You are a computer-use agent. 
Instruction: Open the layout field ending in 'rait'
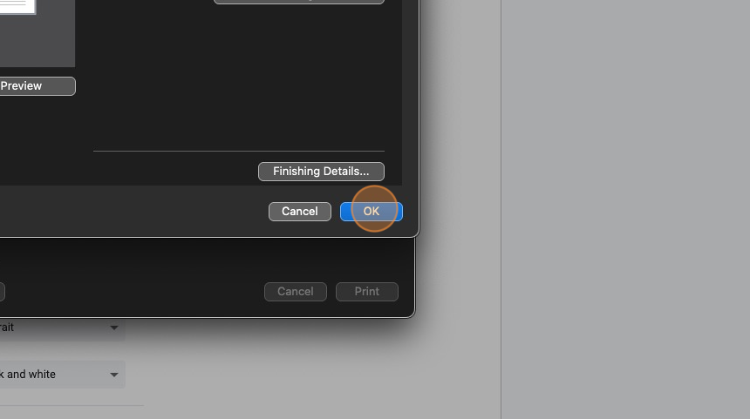pos(62,328)
